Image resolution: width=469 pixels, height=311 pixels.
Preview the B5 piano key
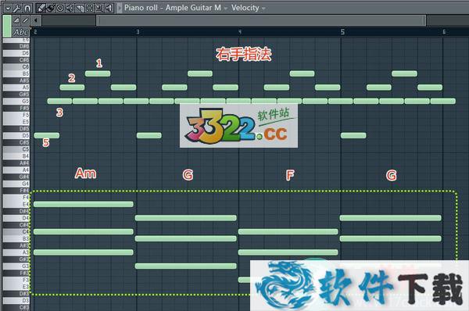16,73
